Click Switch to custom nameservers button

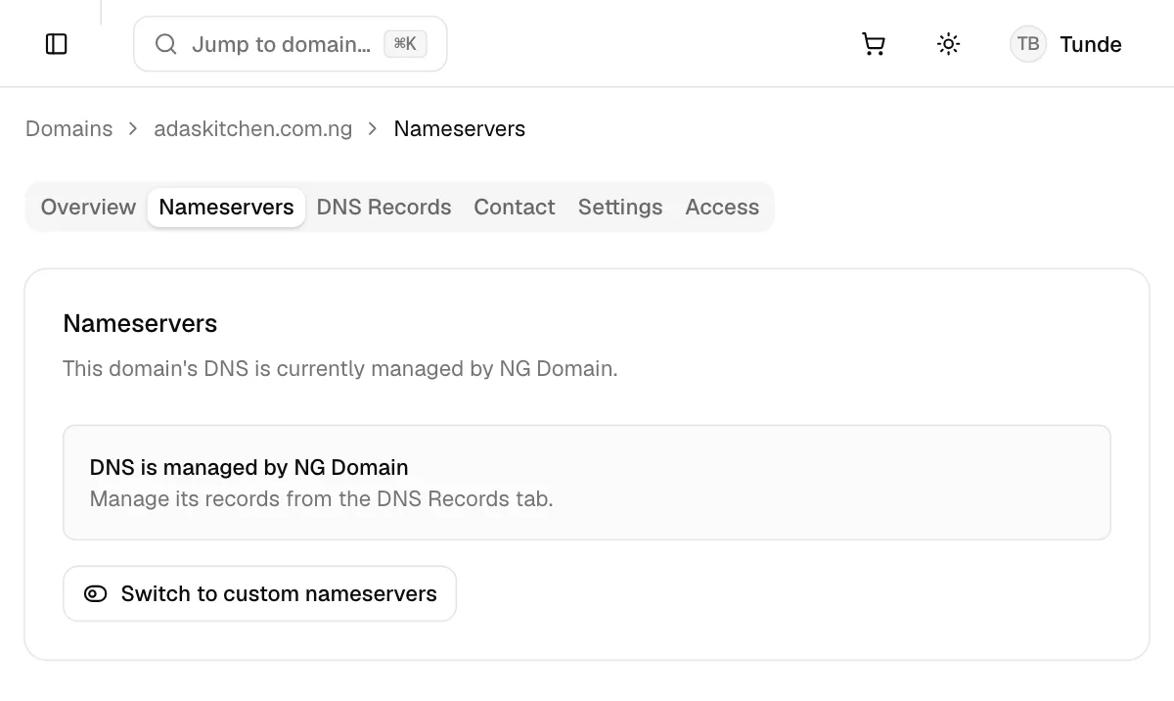point(260,593)
